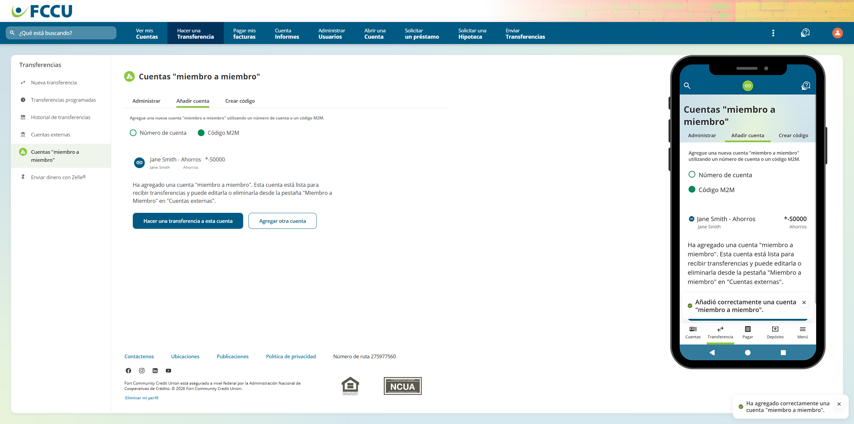Open the three-dot more options menu

tap(773, 33)
